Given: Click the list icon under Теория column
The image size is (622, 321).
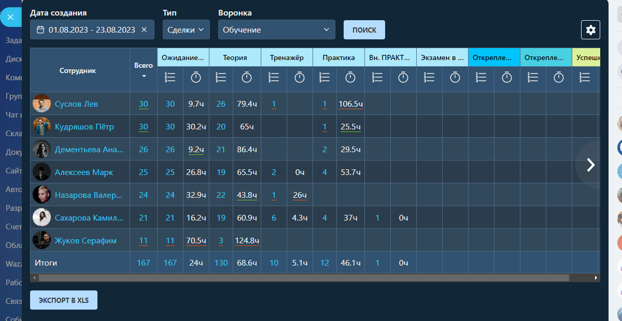Looking at the screenshot, I should (221, 77).
